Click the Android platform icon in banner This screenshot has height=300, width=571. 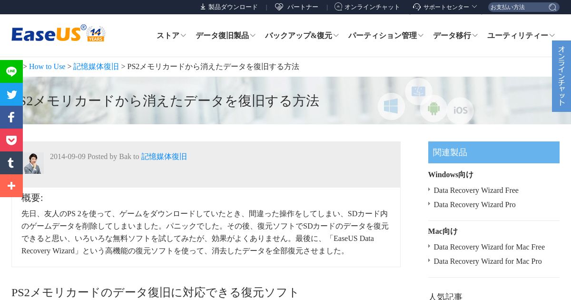coord(433,109)
